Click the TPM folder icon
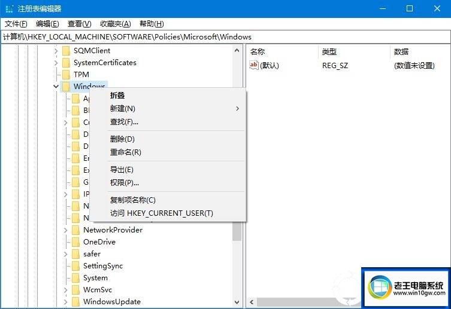Image resolution: width=451 pixels, height=309 pixels. point(66,75)
